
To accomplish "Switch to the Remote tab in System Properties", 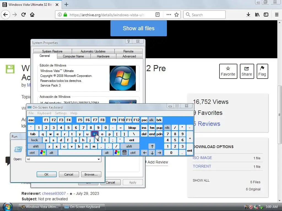I will (128, 51).
